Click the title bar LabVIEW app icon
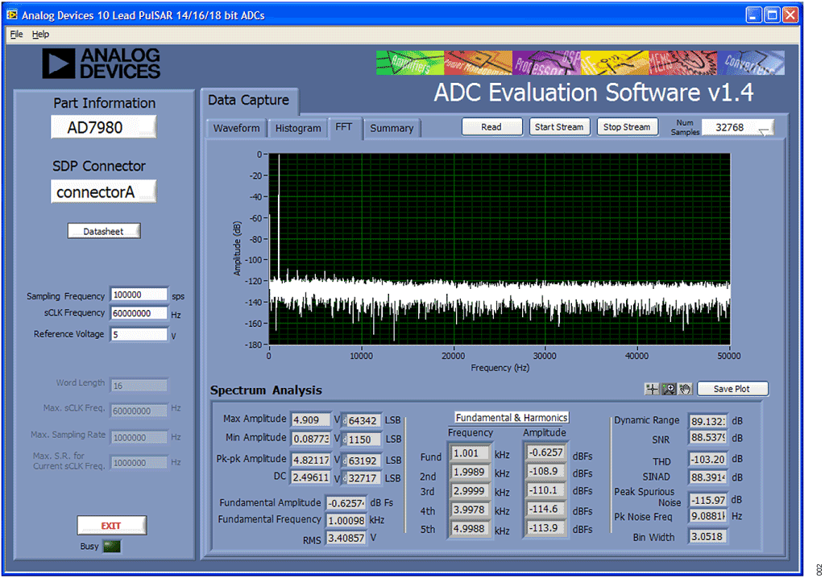 click(x=12, y=15)
